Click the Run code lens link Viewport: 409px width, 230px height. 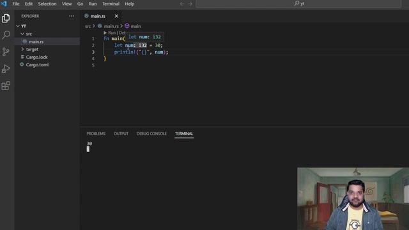tap(112, 33)
